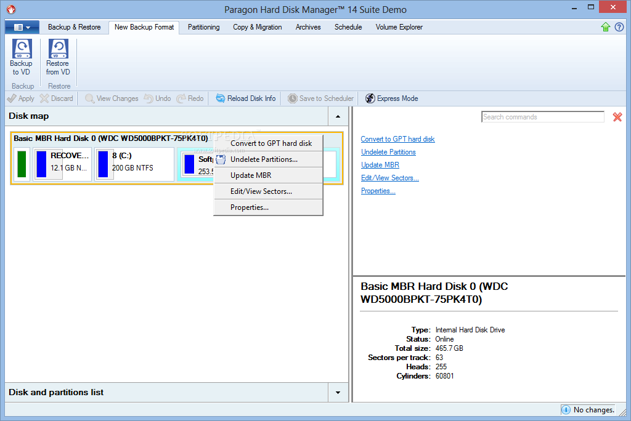Click the info icon in the status bar
The width and height of the screenshot is (631, 421).
click(566, 410)
